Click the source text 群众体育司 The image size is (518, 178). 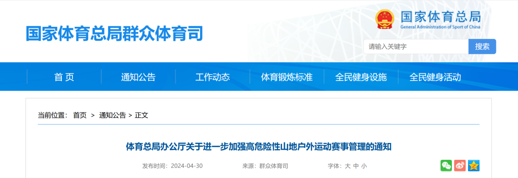point(273,166)
